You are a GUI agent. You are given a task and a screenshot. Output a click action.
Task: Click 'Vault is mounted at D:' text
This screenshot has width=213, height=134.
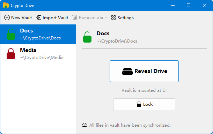pyautogui.click(x=144, y=90)
